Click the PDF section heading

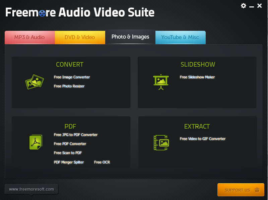70,127
